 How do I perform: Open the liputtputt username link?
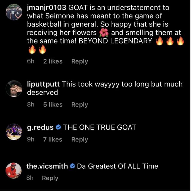[43, 84]
